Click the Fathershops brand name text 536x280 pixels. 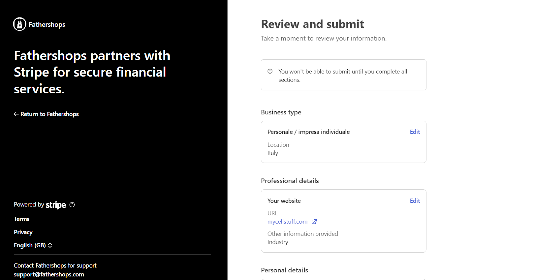47,24
